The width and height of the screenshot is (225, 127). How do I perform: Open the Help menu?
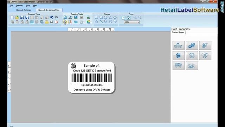click(28, 6)
